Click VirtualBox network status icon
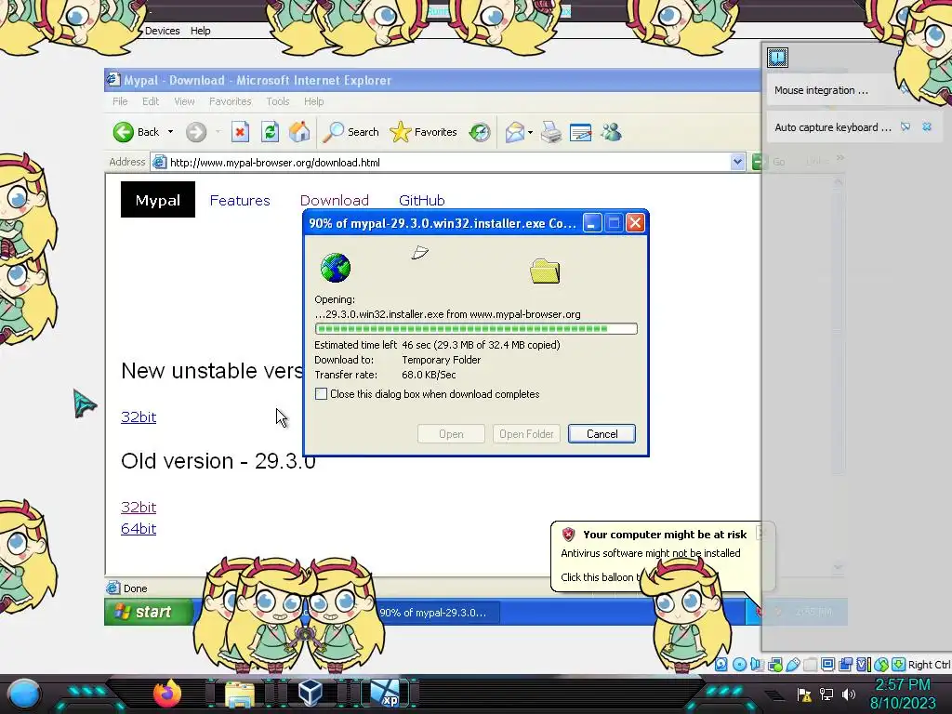Screen dimensions: 952x714 pyautogui.click(x=774, y=664)
